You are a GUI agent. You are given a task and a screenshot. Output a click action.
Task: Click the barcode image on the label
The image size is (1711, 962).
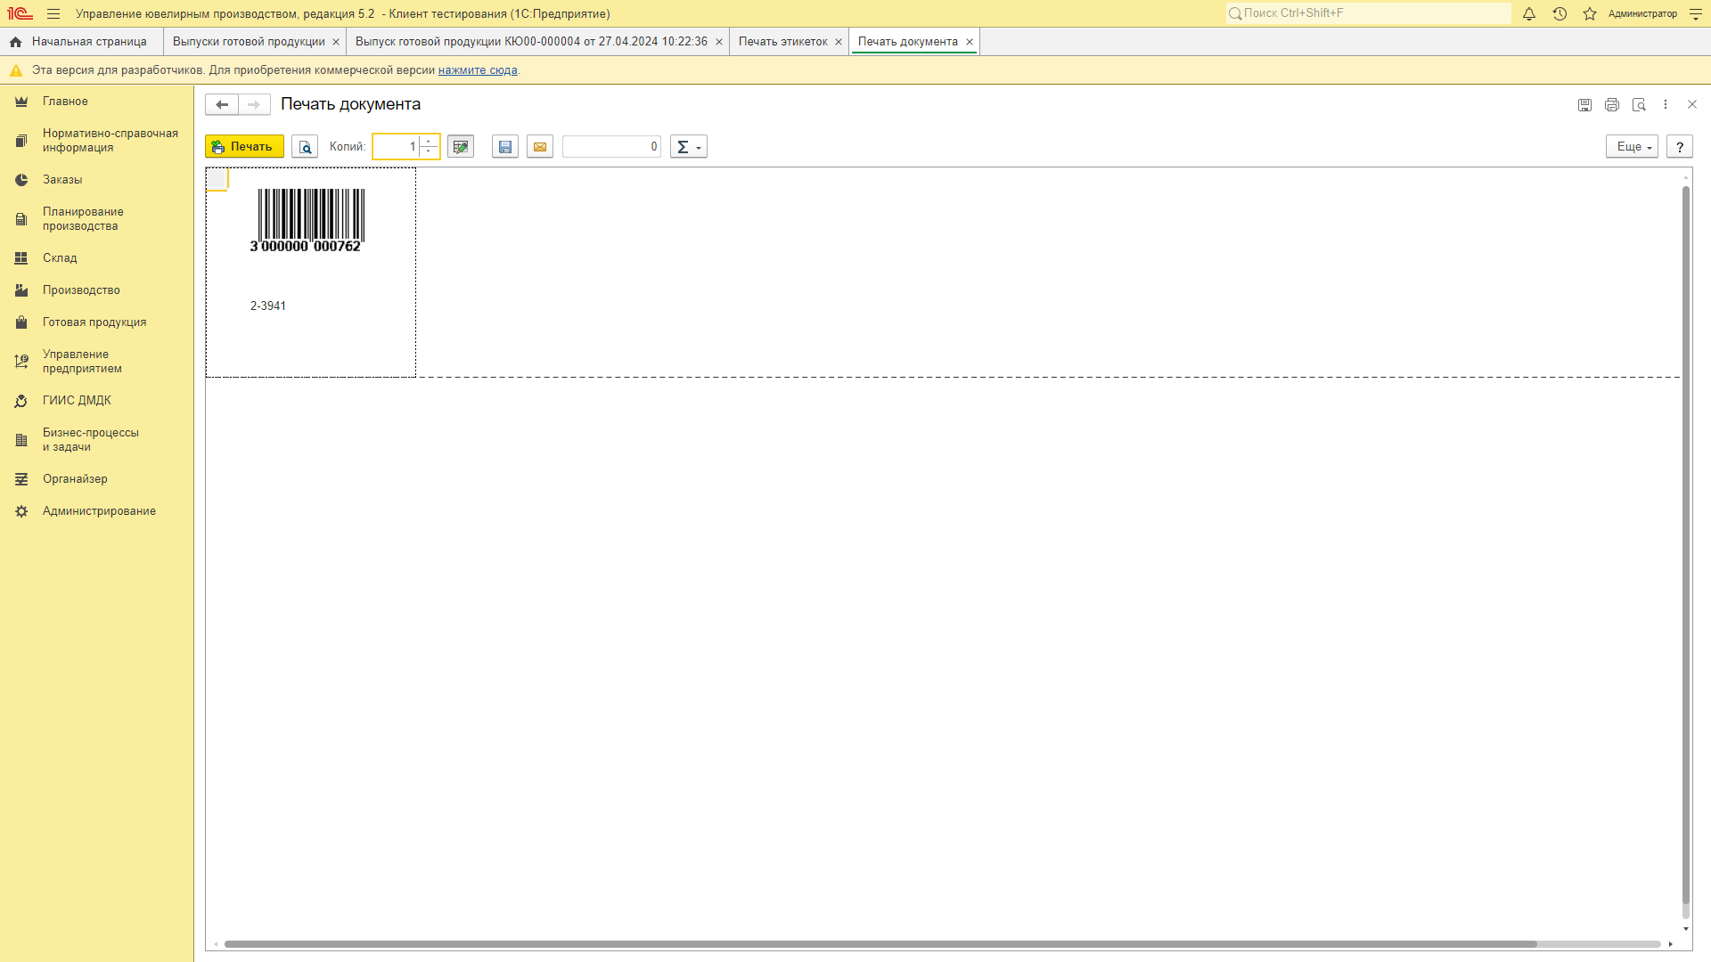(309, 220)
